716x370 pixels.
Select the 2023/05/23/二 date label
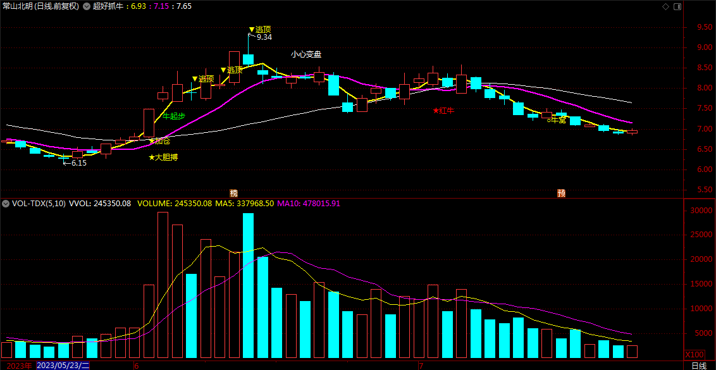[x=63, y=366]
